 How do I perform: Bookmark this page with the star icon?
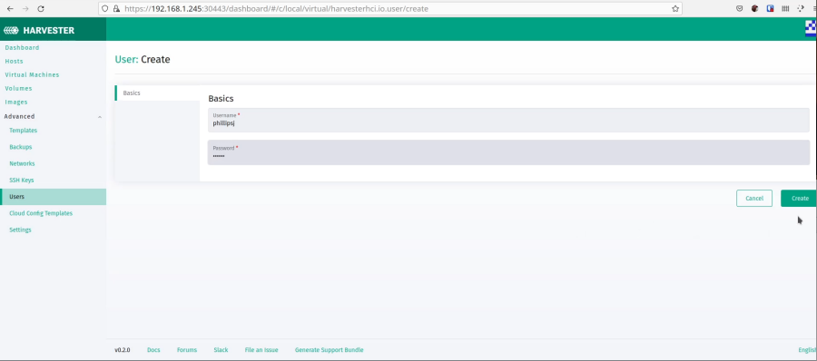click(675, 9)
